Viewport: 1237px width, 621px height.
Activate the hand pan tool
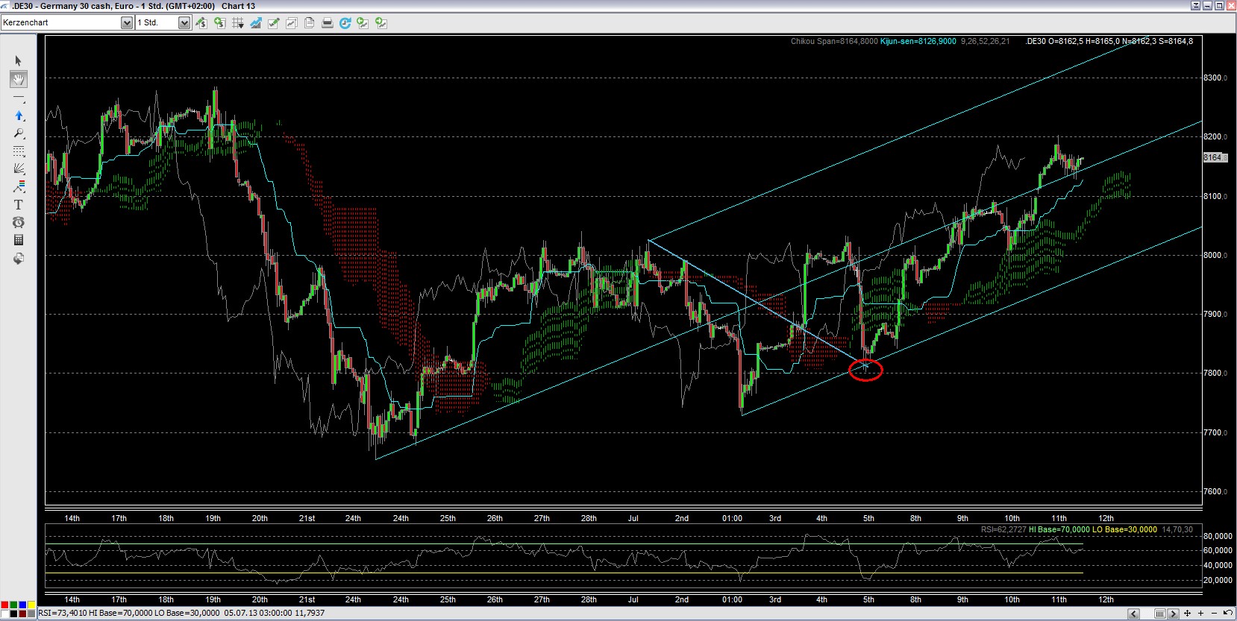19,79
